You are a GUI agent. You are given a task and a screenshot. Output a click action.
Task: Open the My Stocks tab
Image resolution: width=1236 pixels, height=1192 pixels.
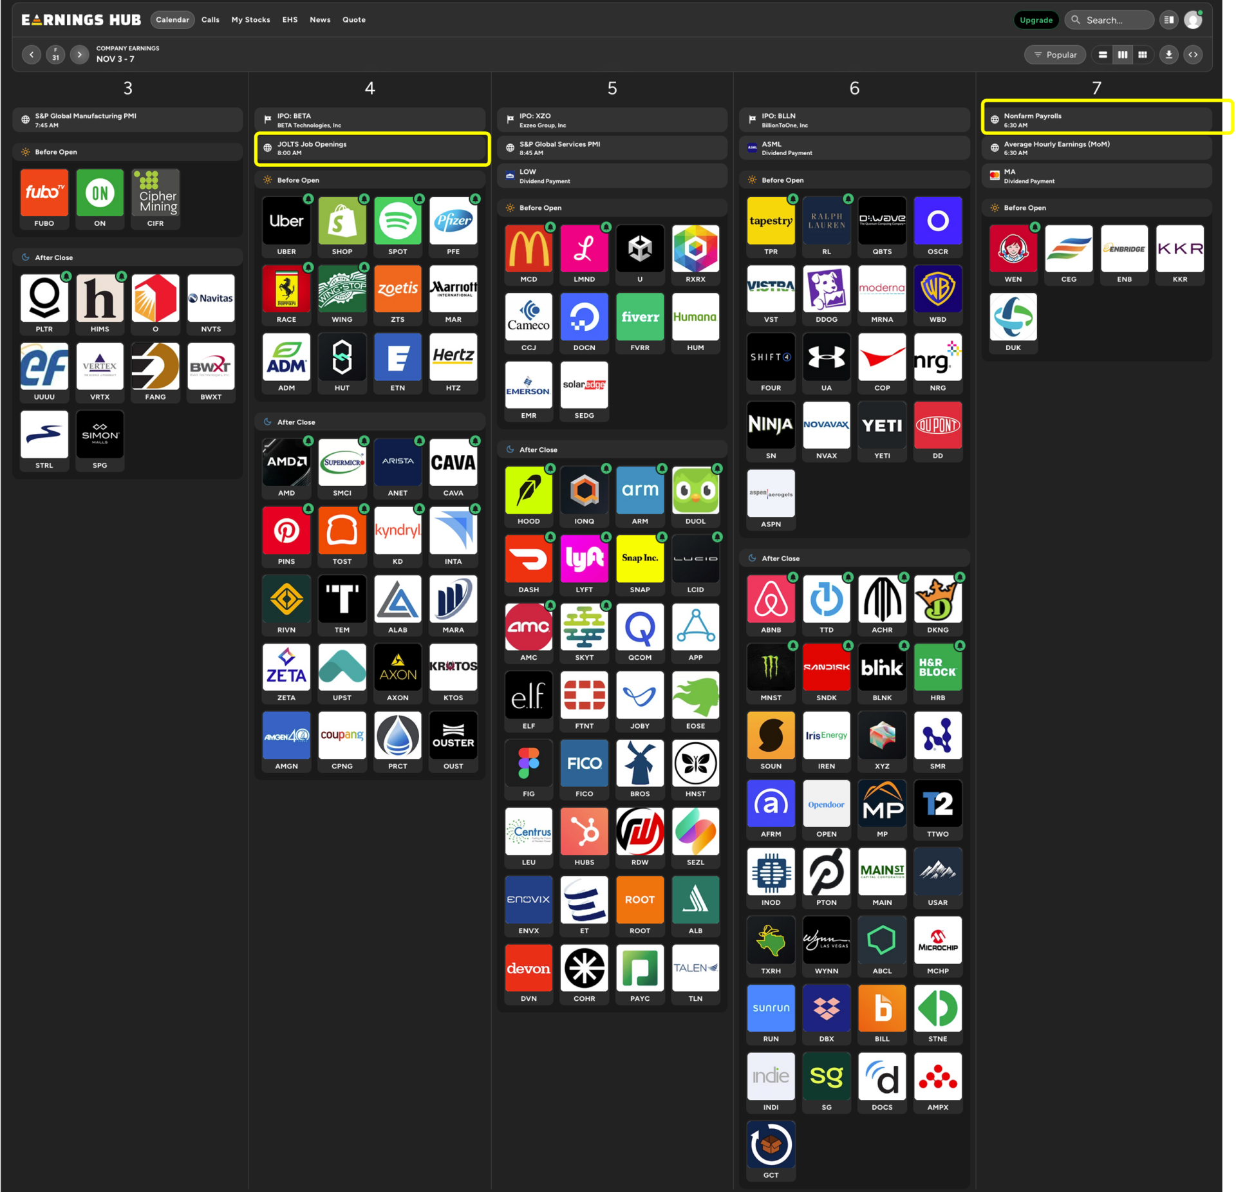point(250,20)
